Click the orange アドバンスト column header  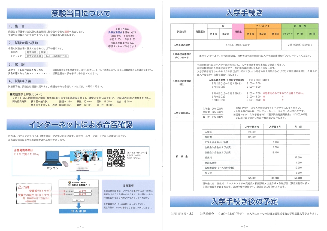[263, 26]
